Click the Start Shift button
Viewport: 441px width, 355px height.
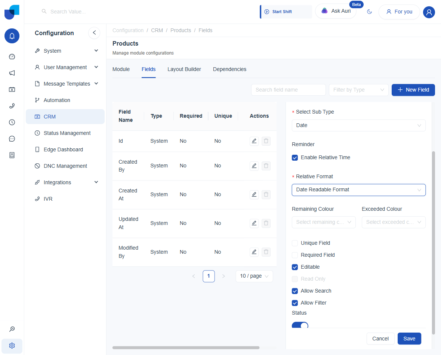coord(286,12)
